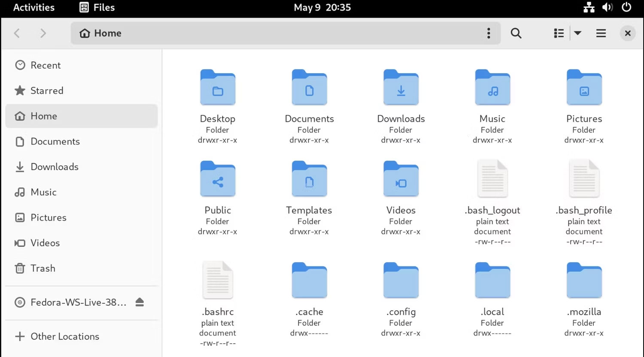The width and height of the screenshot is (644, 357).
Task: Open Documents in the sidebar
Action: click(x=82, y=141)
